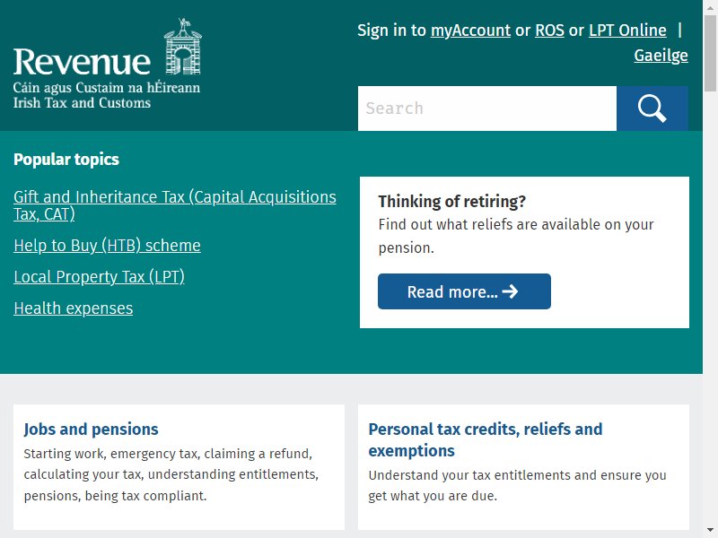Open Help to Buy (HTB) scheme link
Screen dimensions: 718x538
tap(107, 246)
